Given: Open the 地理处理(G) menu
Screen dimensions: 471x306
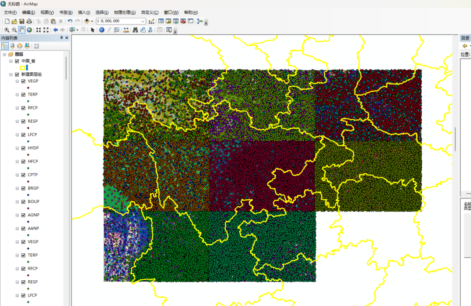Looking at the screenshot, I should pyautogui.click(x=125, y=12).
